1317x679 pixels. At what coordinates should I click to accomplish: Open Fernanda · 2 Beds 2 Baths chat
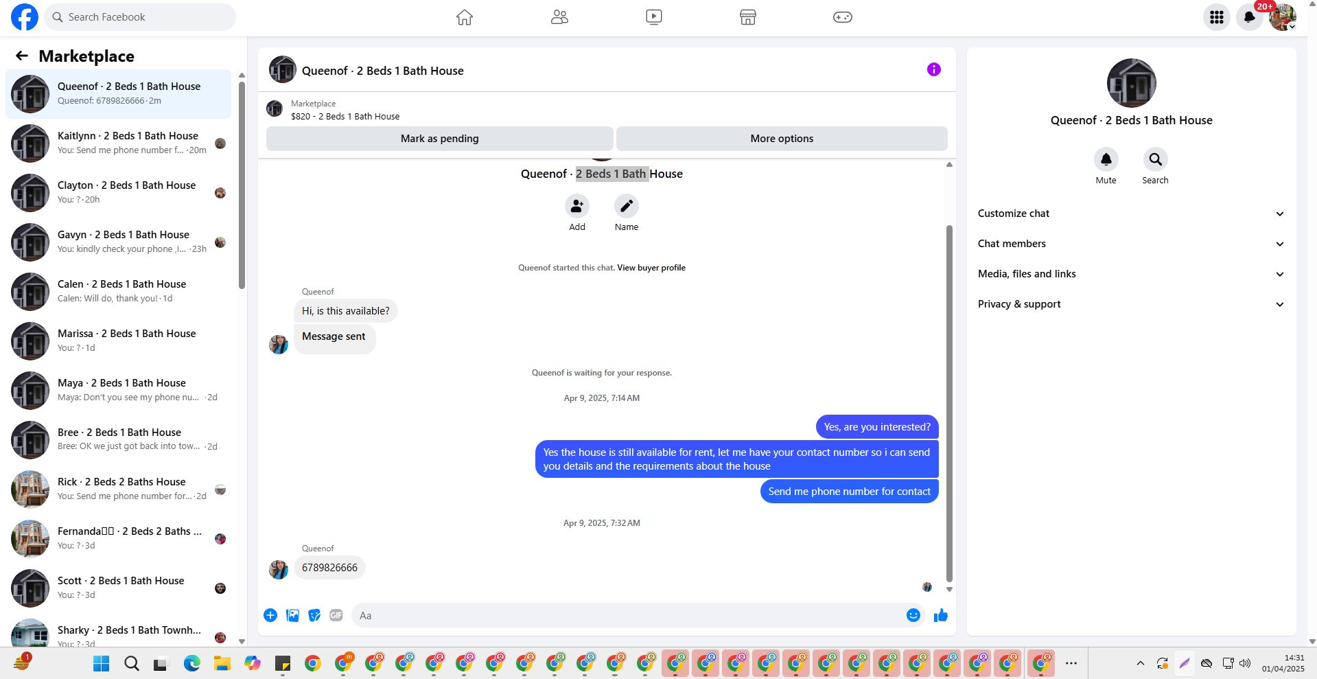point(118,539)
